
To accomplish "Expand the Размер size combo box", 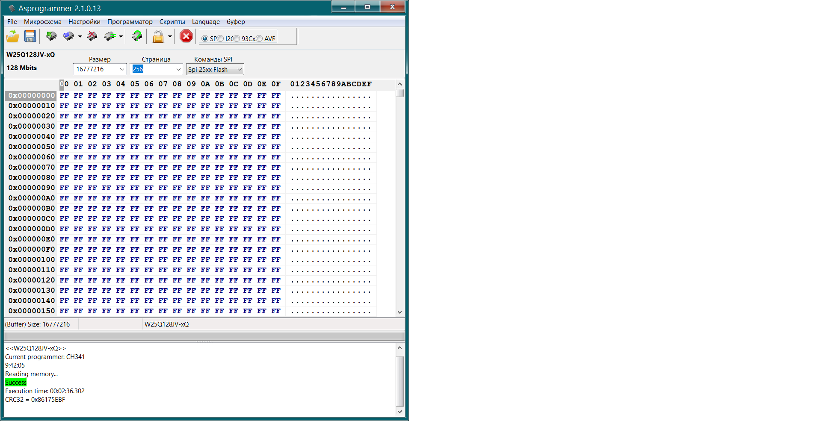I will coord(122,69).
